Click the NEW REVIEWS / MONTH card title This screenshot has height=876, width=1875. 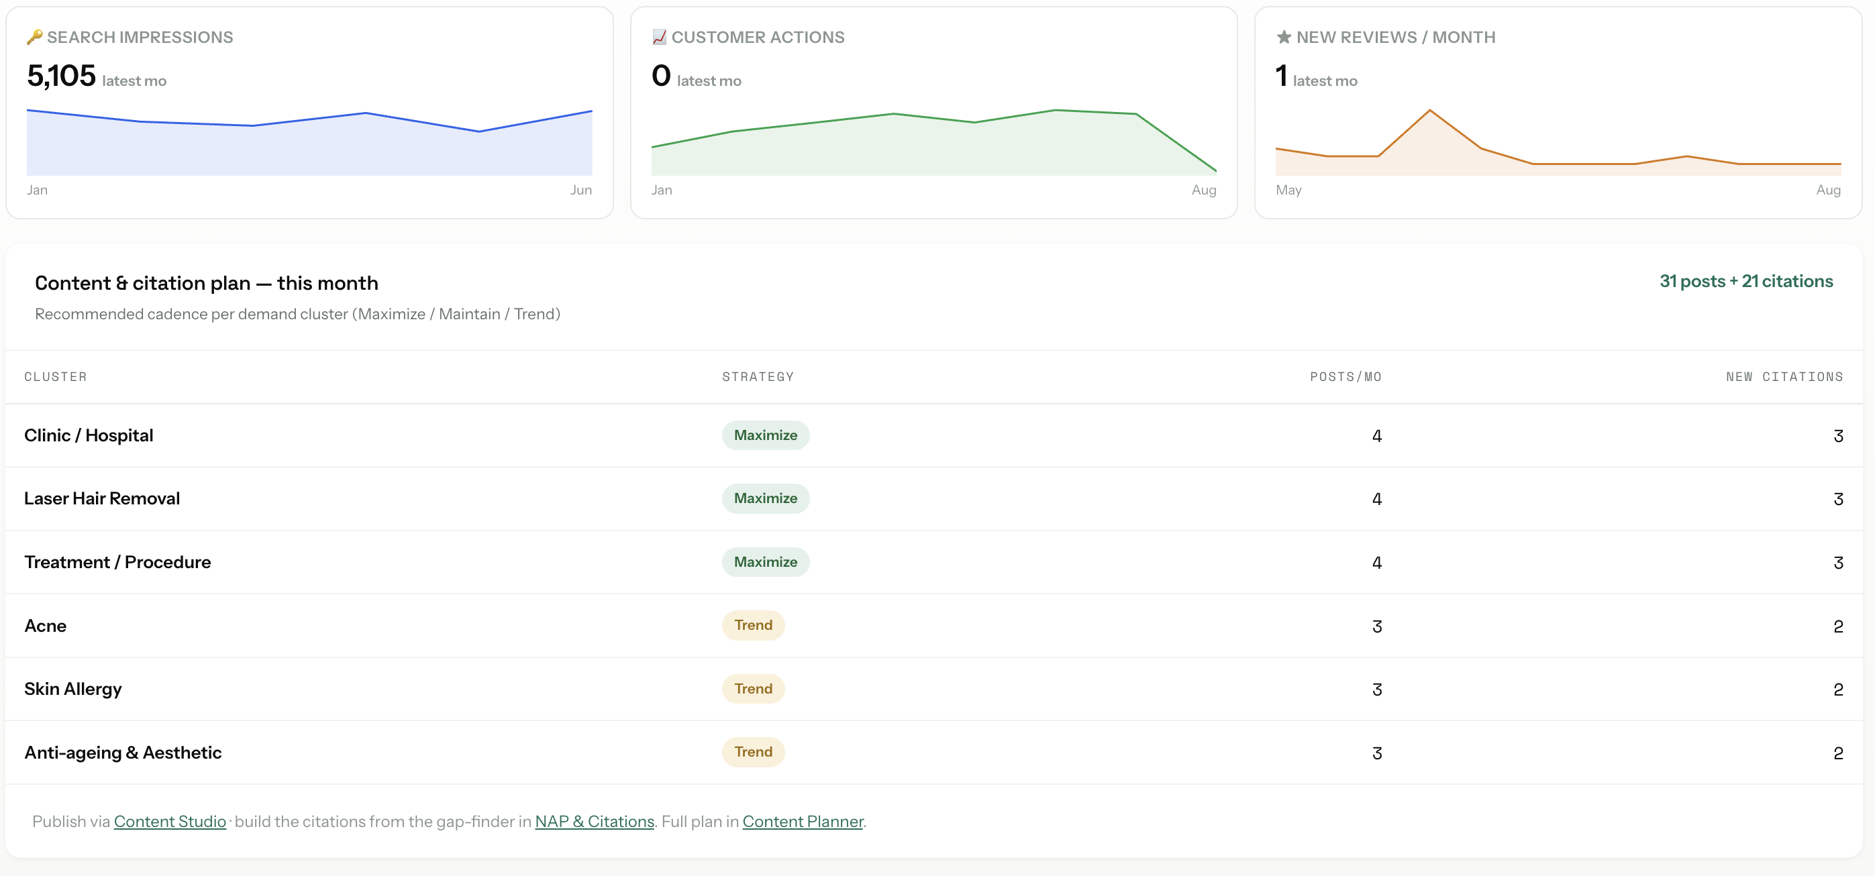(x=1395, y=37)
